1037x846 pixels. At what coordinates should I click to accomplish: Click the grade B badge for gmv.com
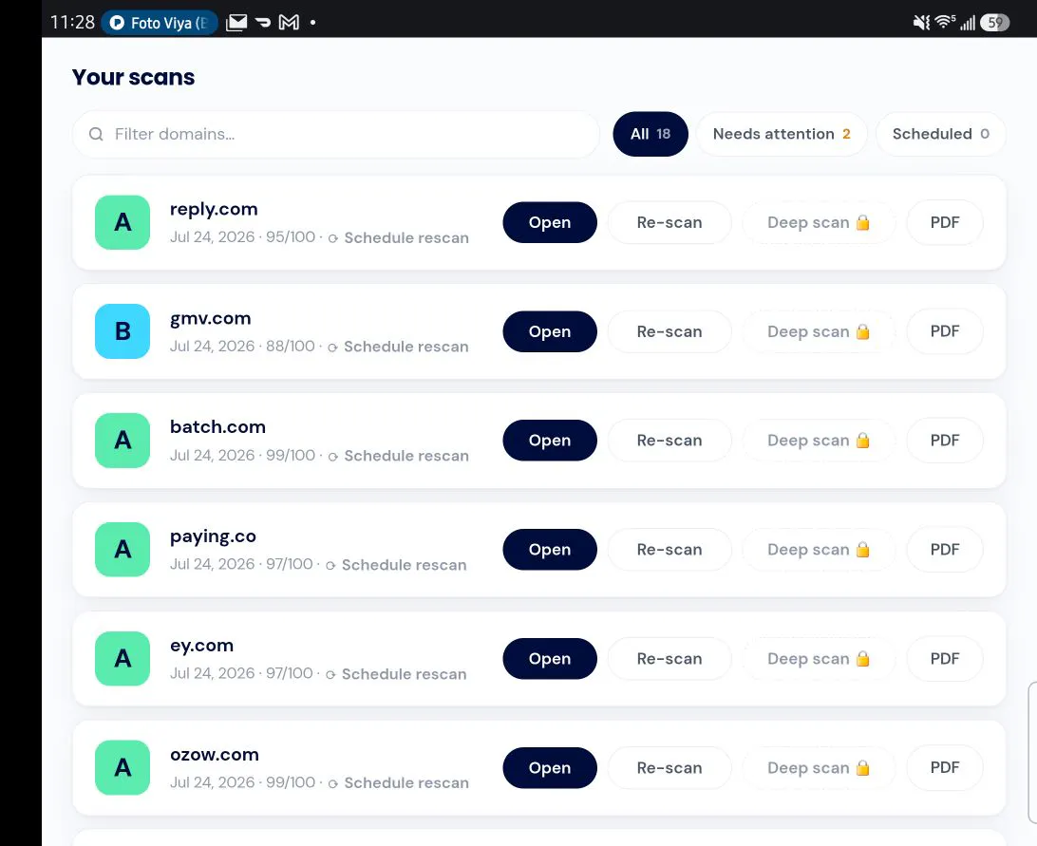123,331
